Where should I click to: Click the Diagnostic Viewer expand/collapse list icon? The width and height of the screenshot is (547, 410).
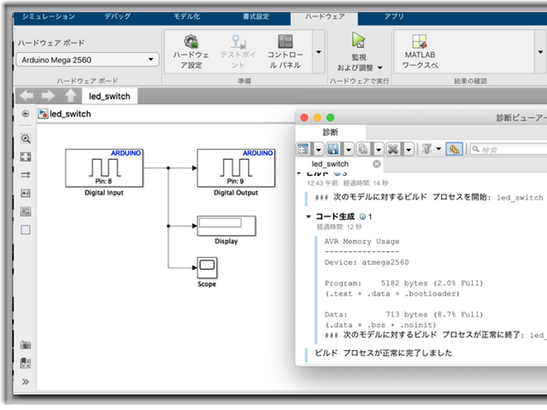[x=303, y=149]
